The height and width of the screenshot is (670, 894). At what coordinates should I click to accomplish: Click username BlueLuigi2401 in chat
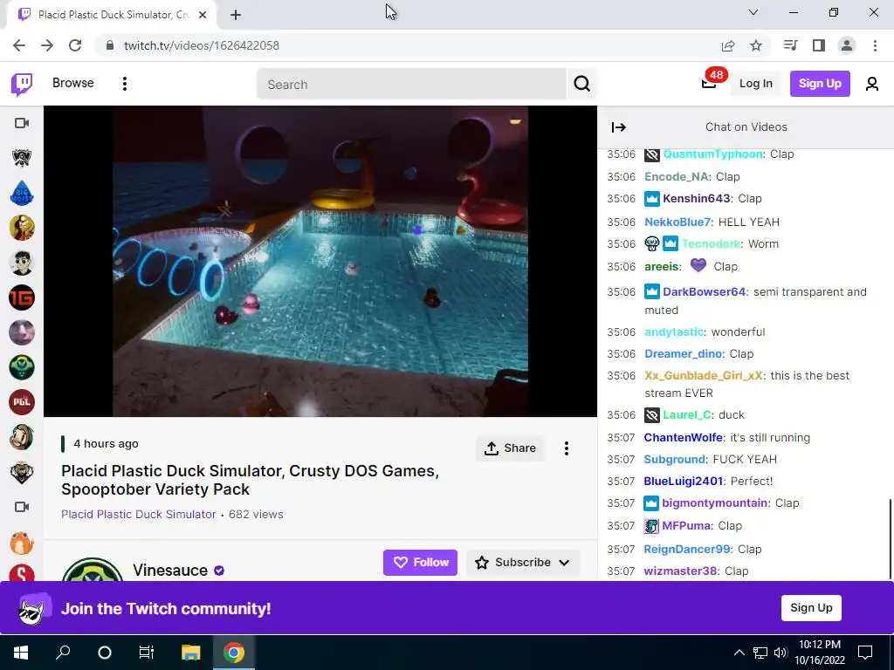coord(683,482)
